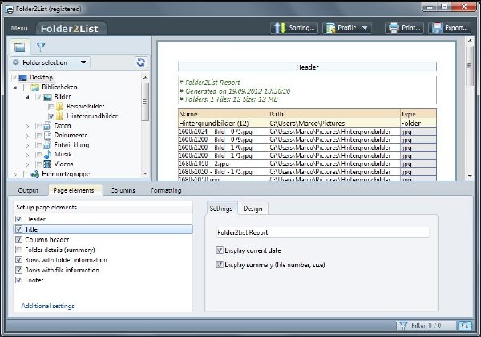Screen dimensions: 481x337
Task: Expand the Entwicklung tree node
Action: coord(27,145)
